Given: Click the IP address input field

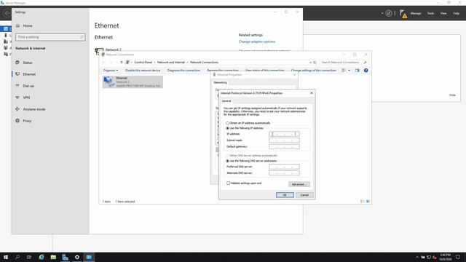Looking at the screenshot, I should coord(284,134).
